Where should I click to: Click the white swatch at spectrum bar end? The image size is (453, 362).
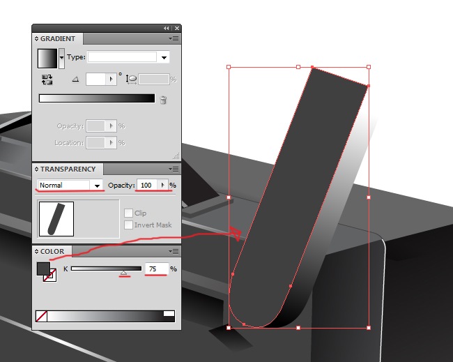pyautogui.click(x=169, y=314)
